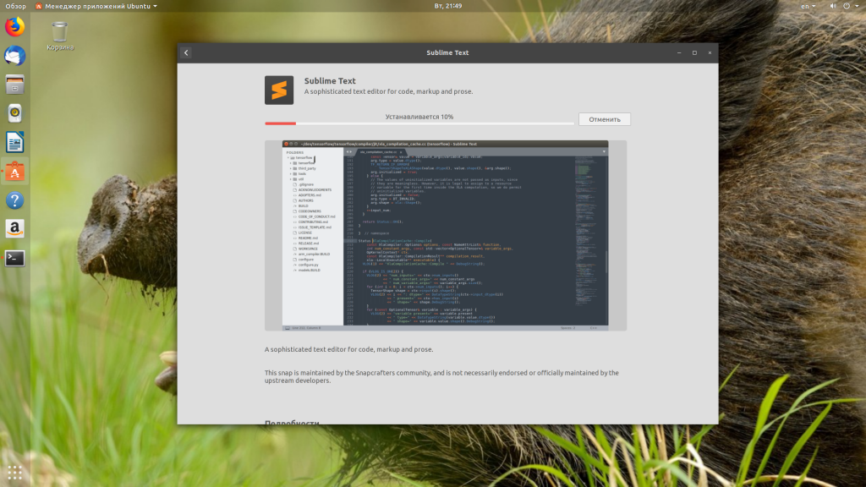866x487 pixels.
Task: Launch Rhythmbox from the dock
Action: tap(15, 113)
